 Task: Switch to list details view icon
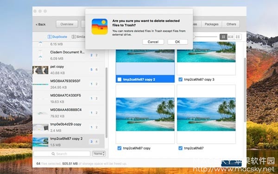click(x=238, y=37)
